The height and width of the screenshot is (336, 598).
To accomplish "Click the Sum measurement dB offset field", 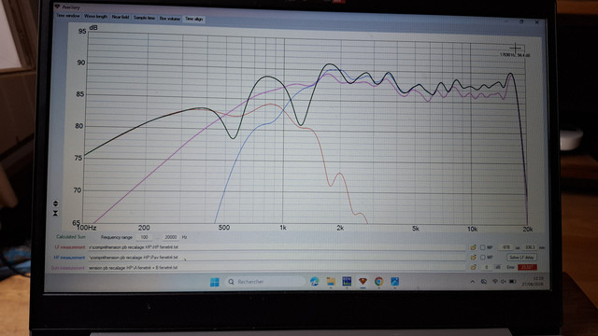I will point(486,268).
